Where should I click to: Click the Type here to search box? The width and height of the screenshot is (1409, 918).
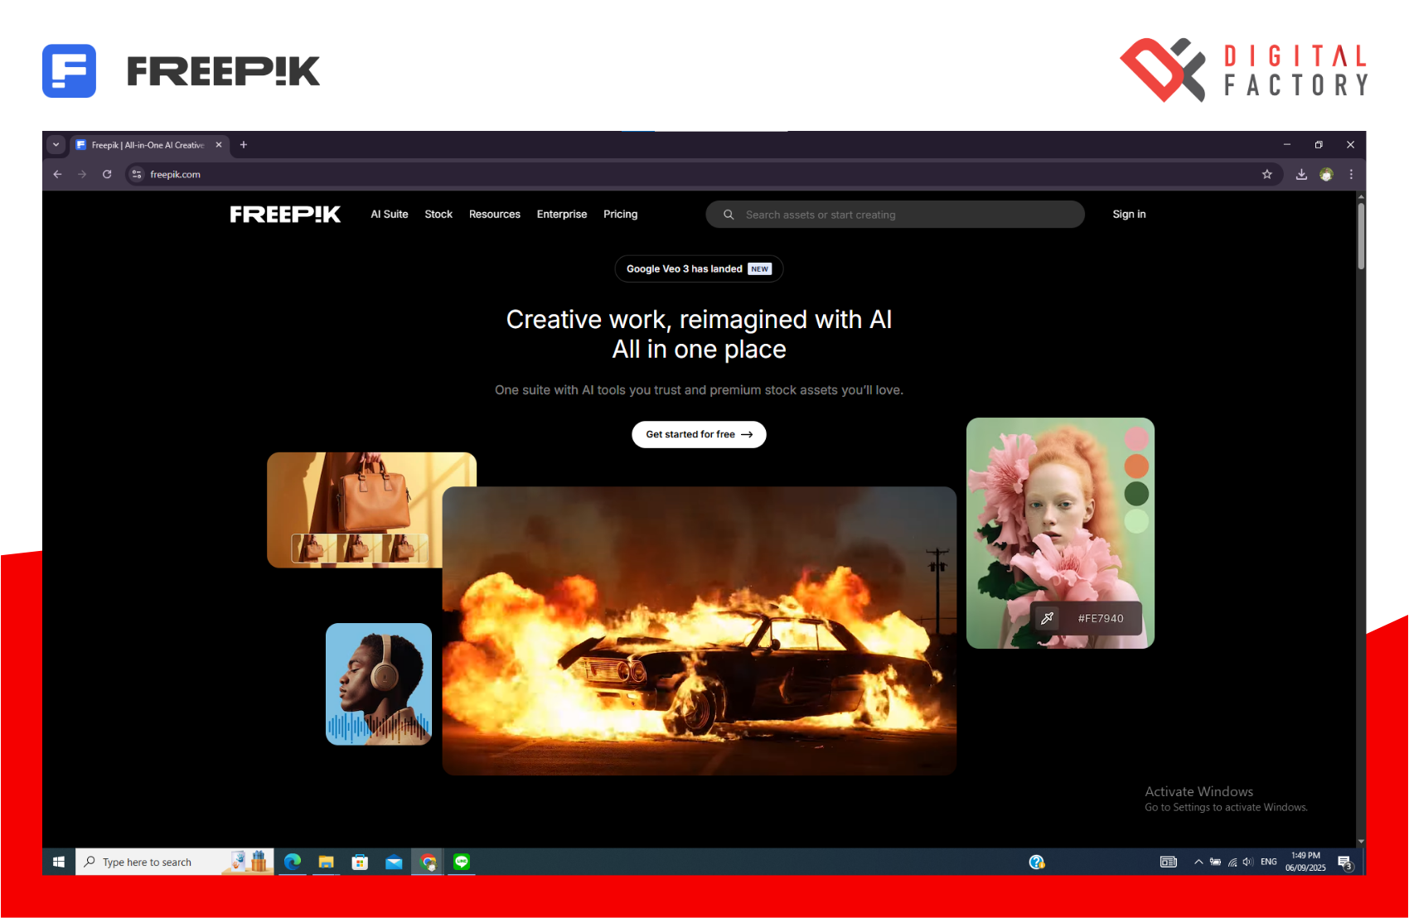(175, 862)
